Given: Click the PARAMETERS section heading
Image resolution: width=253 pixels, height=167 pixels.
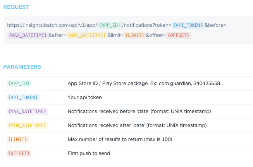Looking at the screenshot, I should click(22, 67).
